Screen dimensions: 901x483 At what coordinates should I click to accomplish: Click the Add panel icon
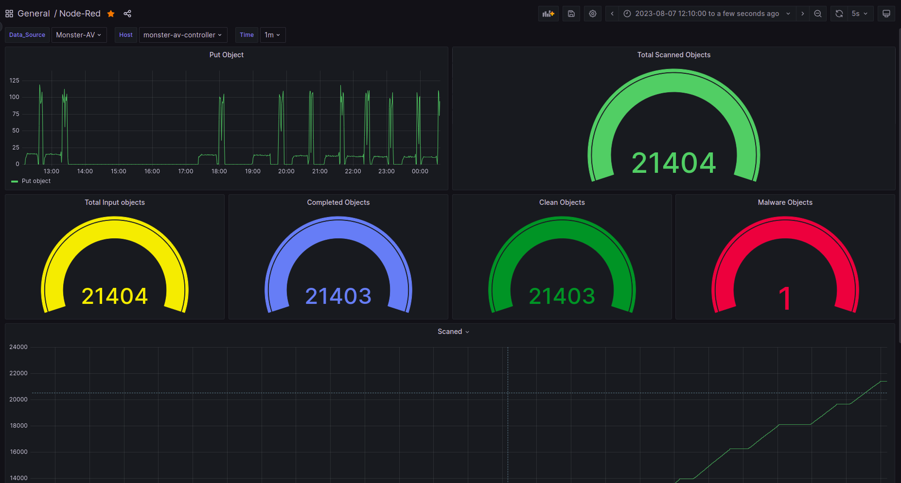click(548, 14)
